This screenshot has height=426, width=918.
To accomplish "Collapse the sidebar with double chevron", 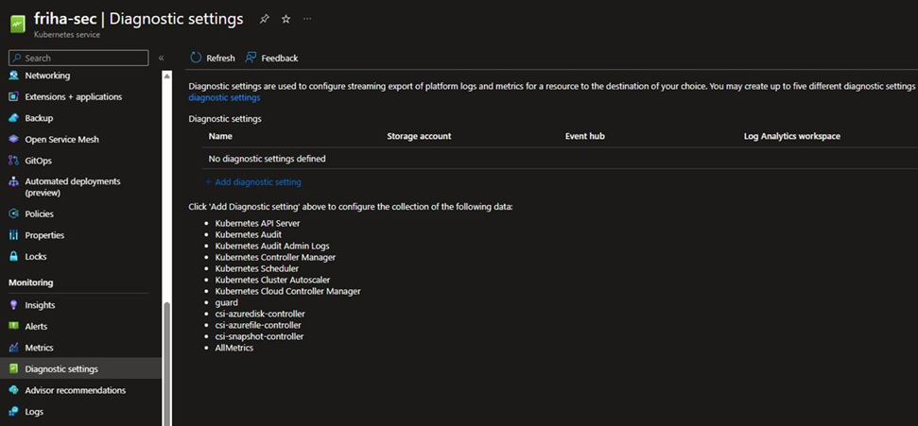I will (161, 58).
